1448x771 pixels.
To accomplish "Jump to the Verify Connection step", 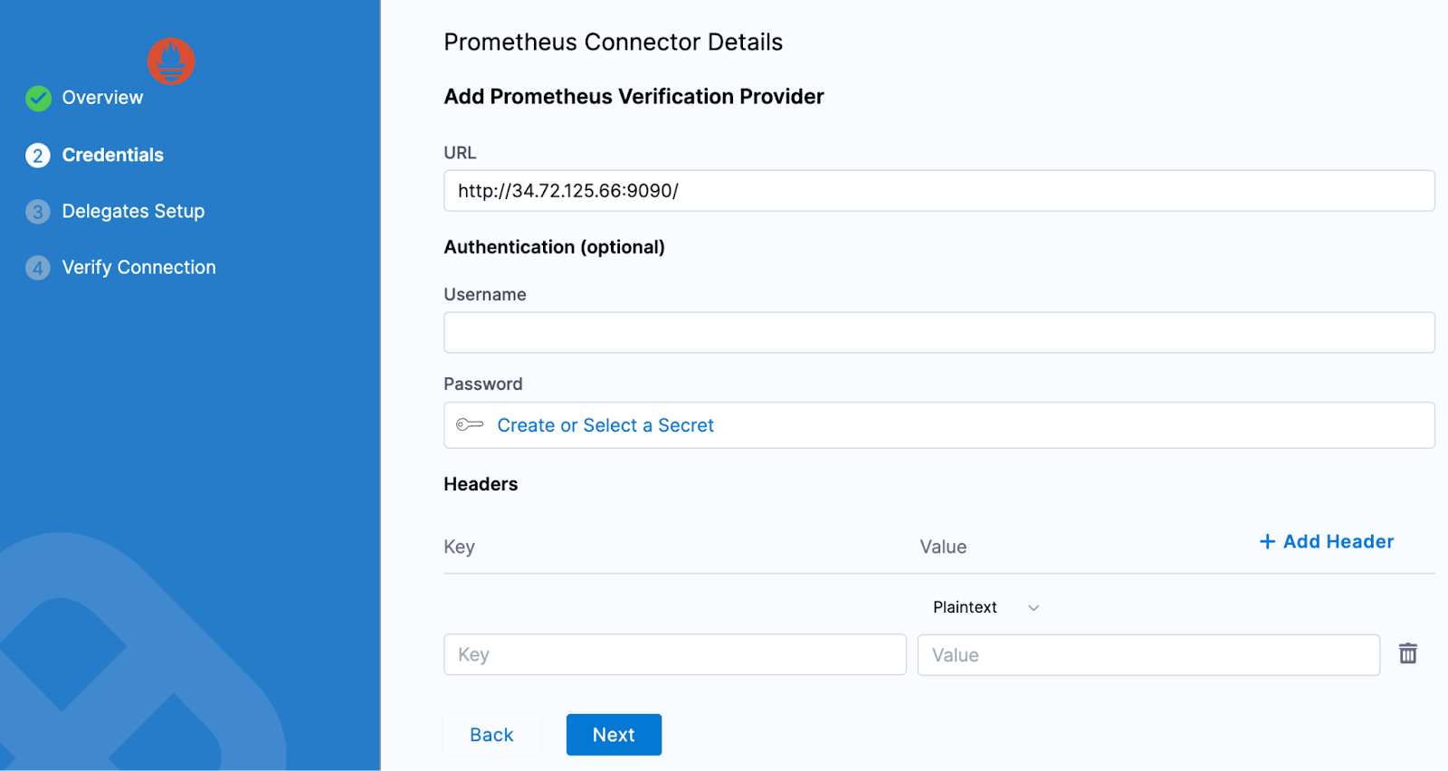I will point(138,267).
